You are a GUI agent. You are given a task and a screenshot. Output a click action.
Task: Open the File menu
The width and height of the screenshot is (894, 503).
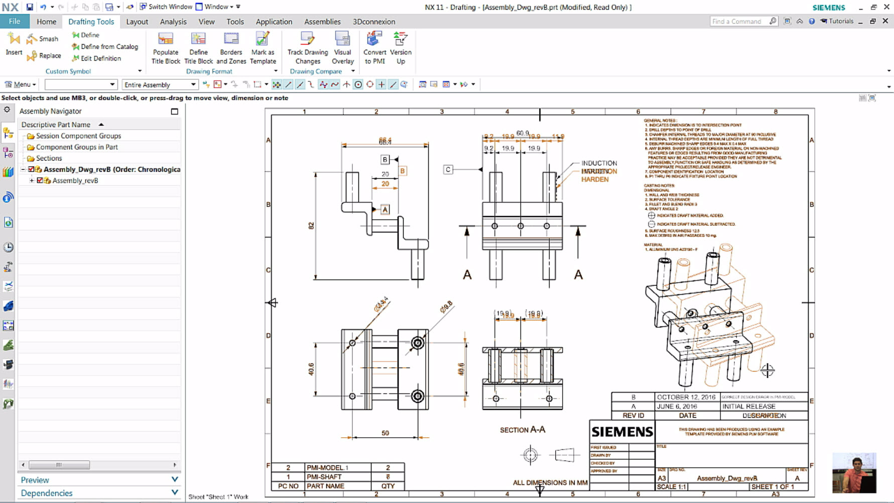coord(15,22)
